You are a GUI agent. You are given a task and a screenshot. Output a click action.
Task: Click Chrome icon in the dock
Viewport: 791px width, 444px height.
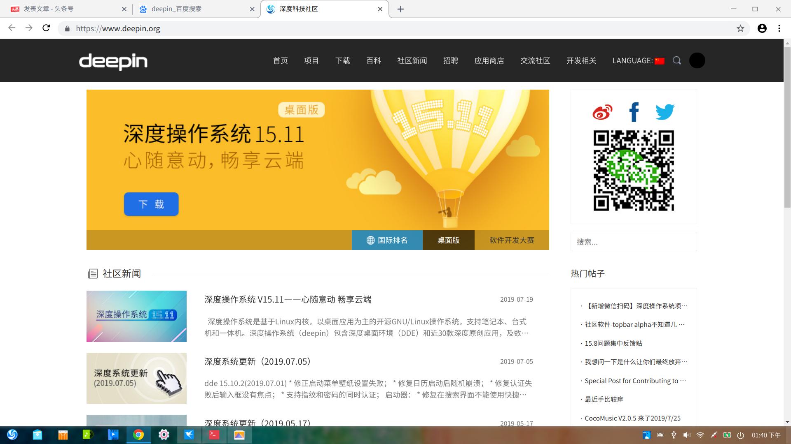(138, 435)
